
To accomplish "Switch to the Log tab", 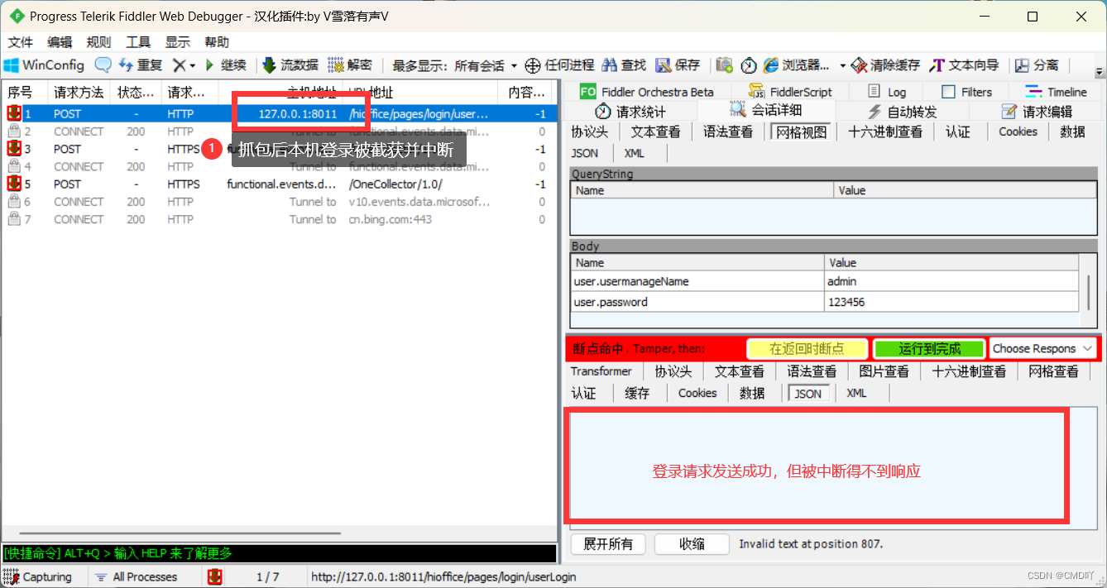I will tap(887, 91).
